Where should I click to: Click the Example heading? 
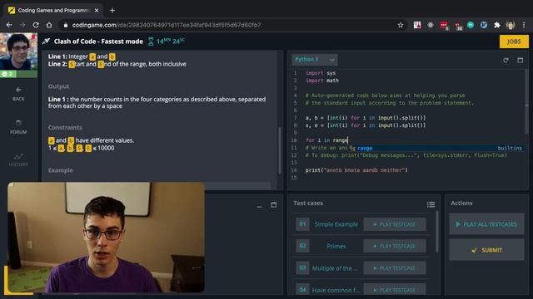click(x=61, y=170)
